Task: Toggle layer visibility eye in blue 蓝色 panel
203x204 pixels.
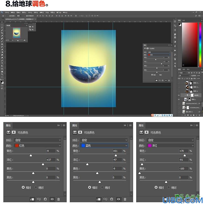Action: point(119,199)
